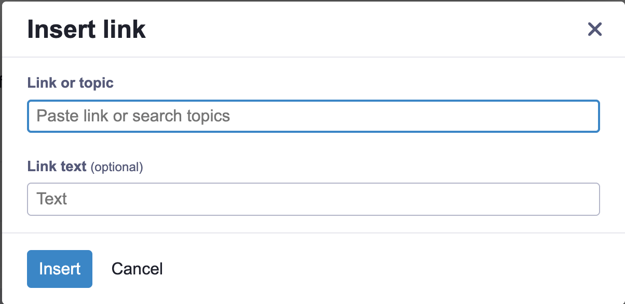The width and height of the screenshot is (625, 304).
Task: Place cursor in the link URL field
Action: click(x=313, y=116)
